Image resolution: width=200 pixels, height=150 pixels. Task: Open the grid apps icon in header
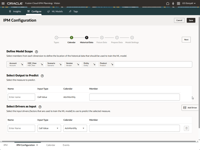(x=178, y=3)
